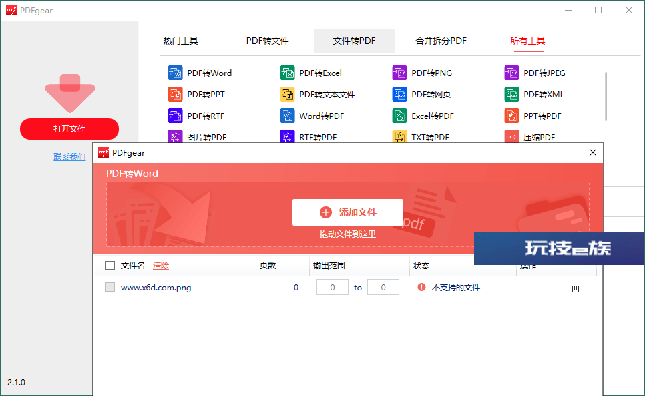Toggle checkbox for www.x6d.com.png row
This screenshot has height=396, width=645.
pyautogui.click(x=110, y=287)
